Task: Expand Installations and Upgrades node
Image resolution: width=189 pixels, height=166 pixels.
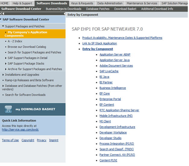Action: click(x=3, y=75)
